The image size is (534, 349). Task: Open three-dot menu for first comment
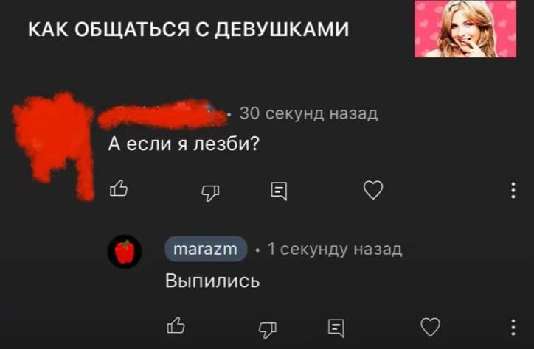[x=513, y=190]
